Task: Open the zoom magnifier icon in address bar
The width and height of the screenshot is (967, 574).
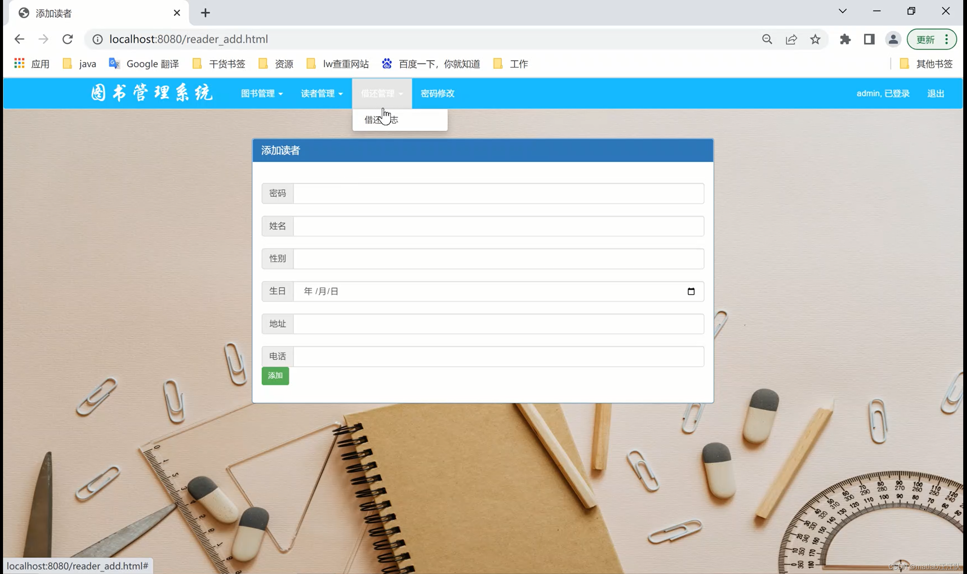Action: (767, 39)
